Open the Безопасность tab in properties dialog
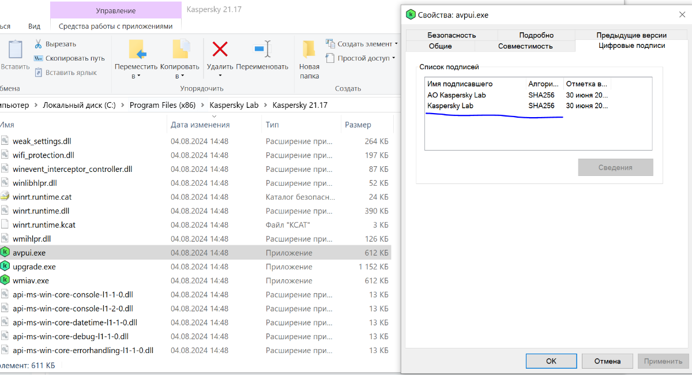The height and width of the screenshot is (375, 692). (x=452, y=35)
